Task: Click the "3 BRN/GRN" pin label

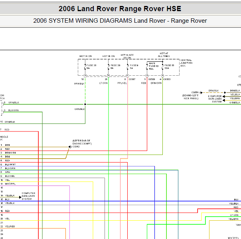Action: pos(8,153)
